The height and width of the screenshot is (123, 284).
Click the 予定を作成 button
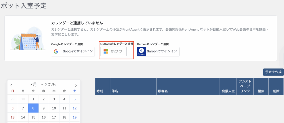click(x=273, y=72)
